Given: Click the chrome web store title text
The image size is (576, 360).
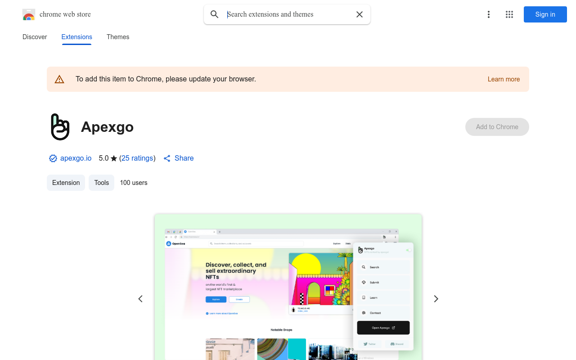Looking at the screenshot, I should tap(65, 14).
